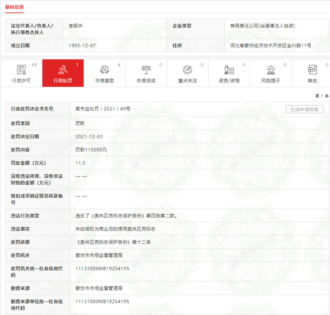
Task: Open the 其他 grid icon
Action: click(312, 70)
